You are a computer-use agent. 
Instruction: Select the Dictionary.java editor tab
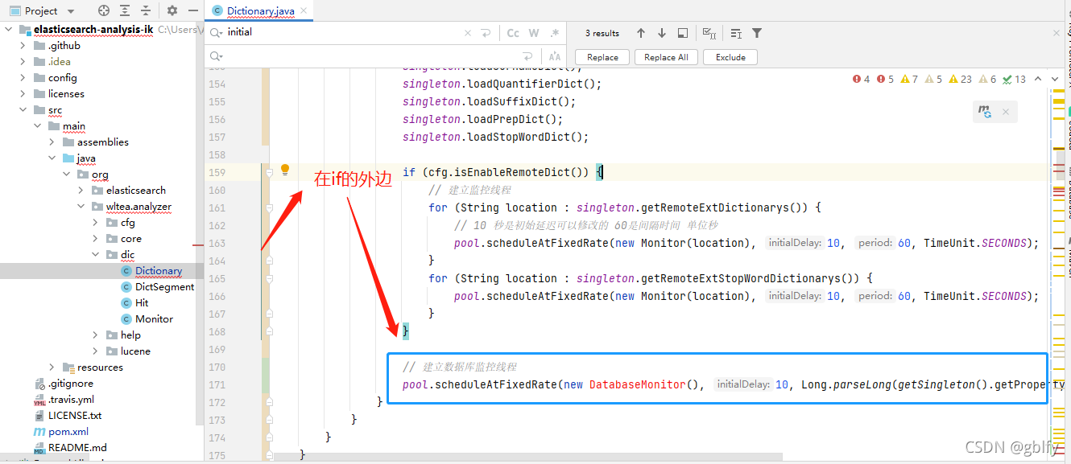point(258,10)
